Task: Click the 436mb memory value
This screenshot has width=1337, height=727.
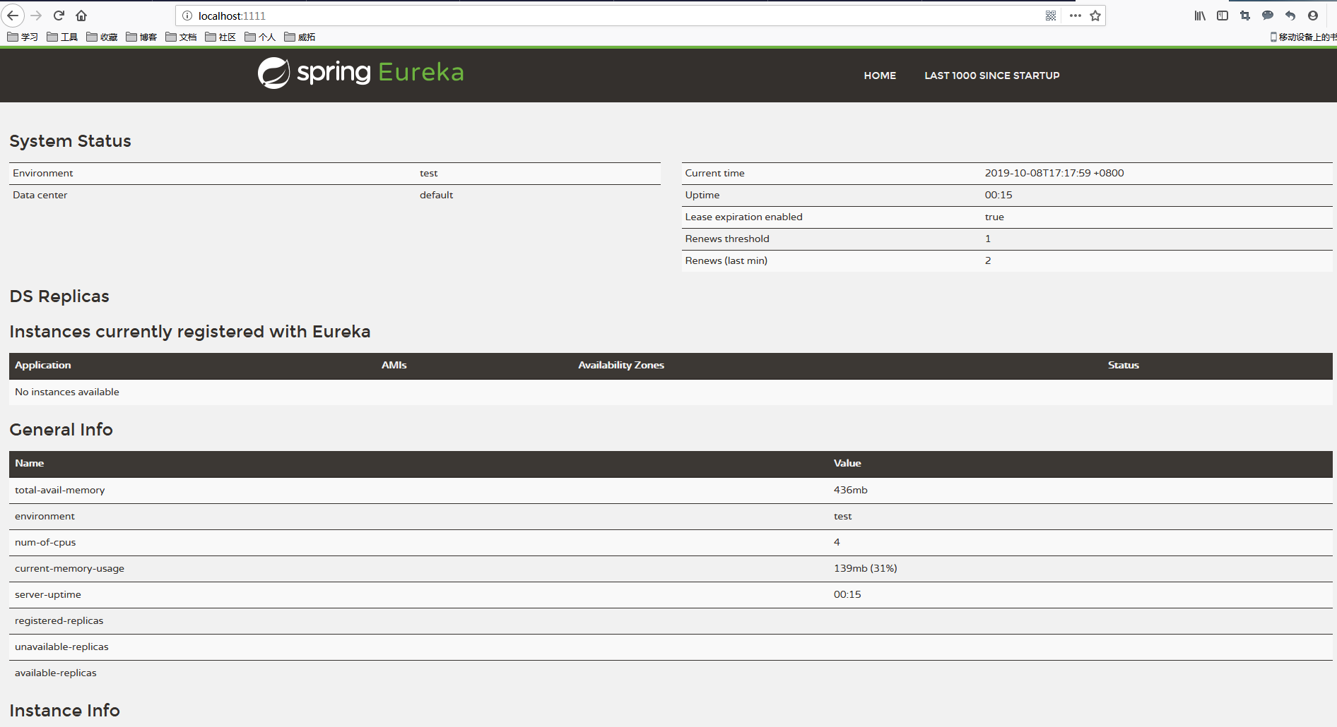Action: pyautogui.click(x=850, y=490)
